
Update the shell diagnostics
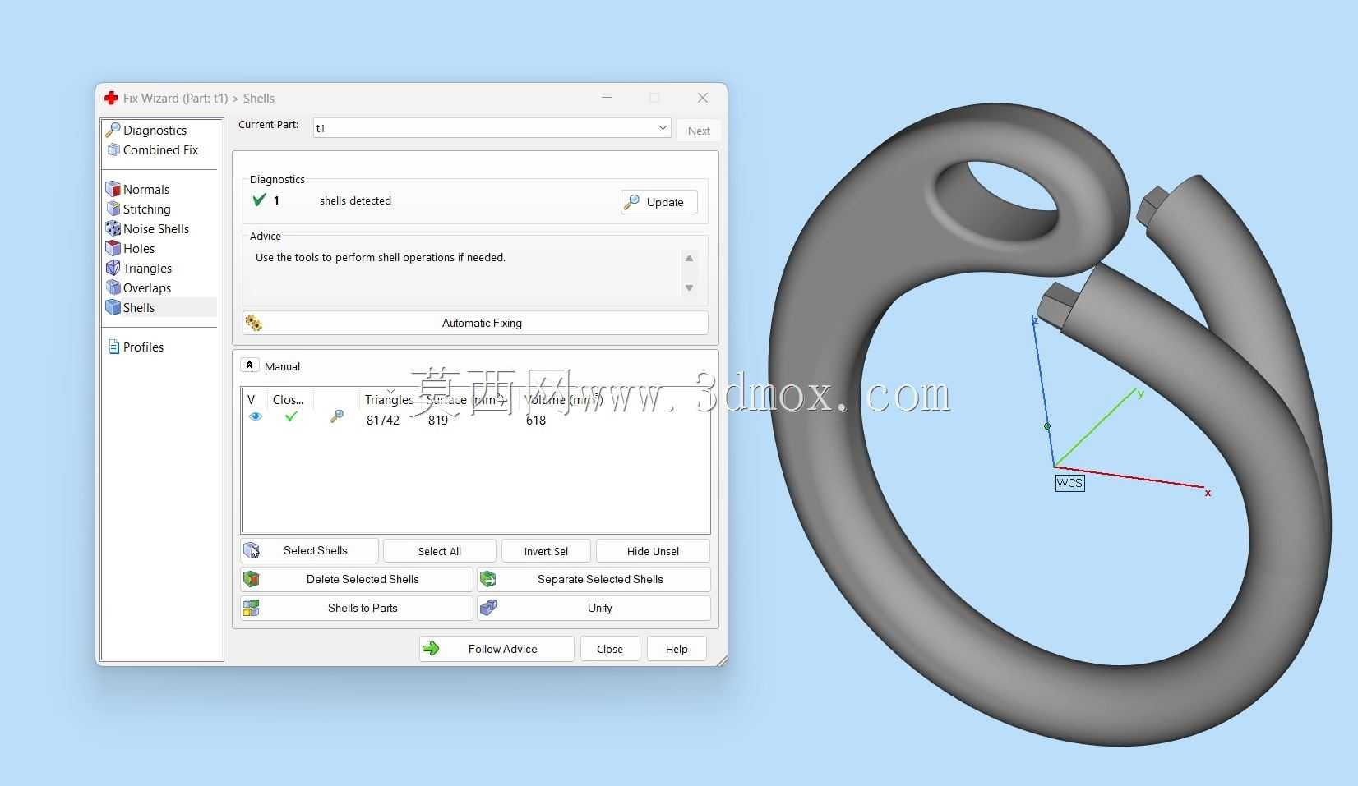coord(658,202)
